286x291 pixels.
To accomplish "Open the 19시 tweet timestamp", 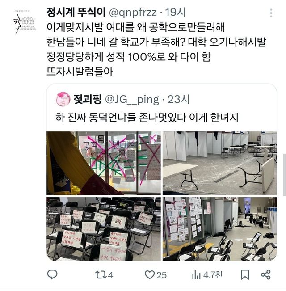I will (x=175, y=13).
